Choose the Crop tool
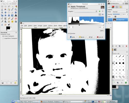The width and height of the screenshot is (129, 103). pyautogui.click(x=12, y=12)
